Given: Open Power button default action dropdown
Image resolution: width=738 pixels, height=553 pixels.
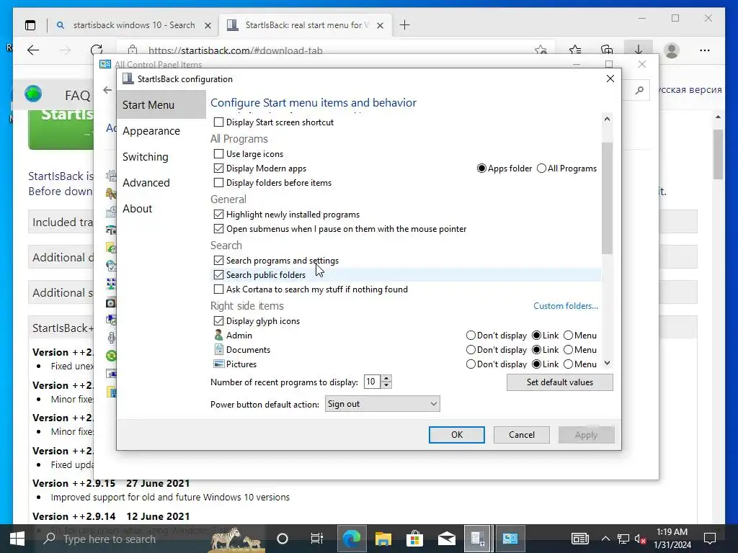Looking at the screenshot, I should pos(382,404).
